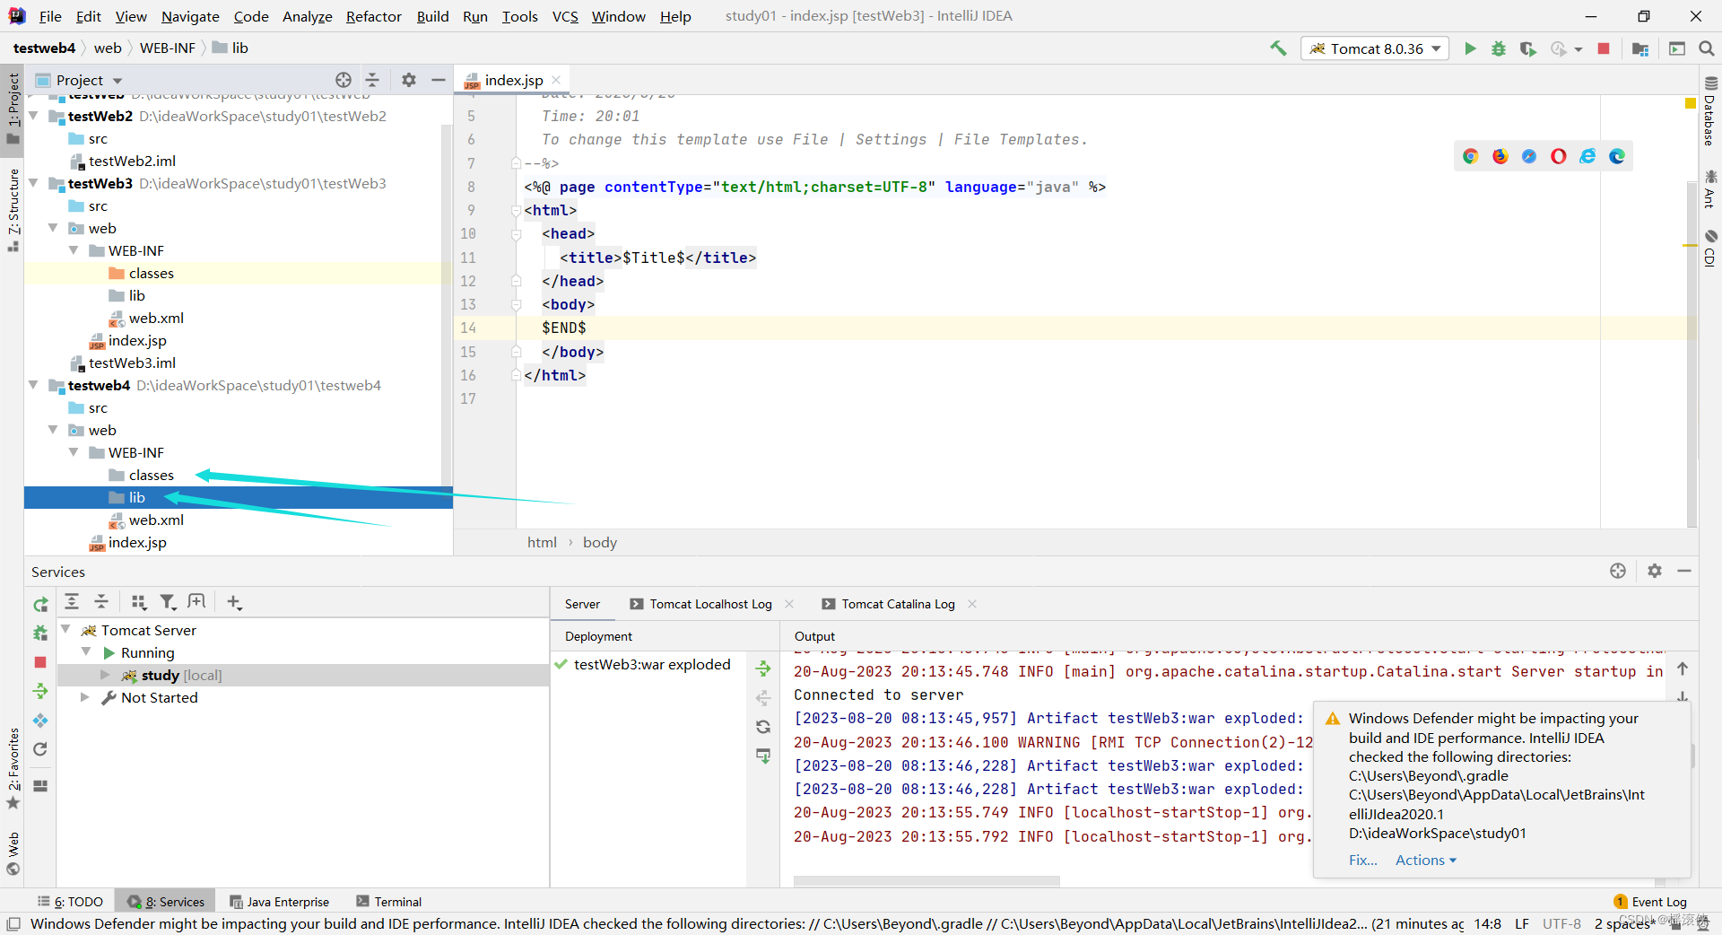The height and width of the screenshot is (935, 1722).
Task: Expand the Not Started node in Services
Action: (x=85, y=697)
